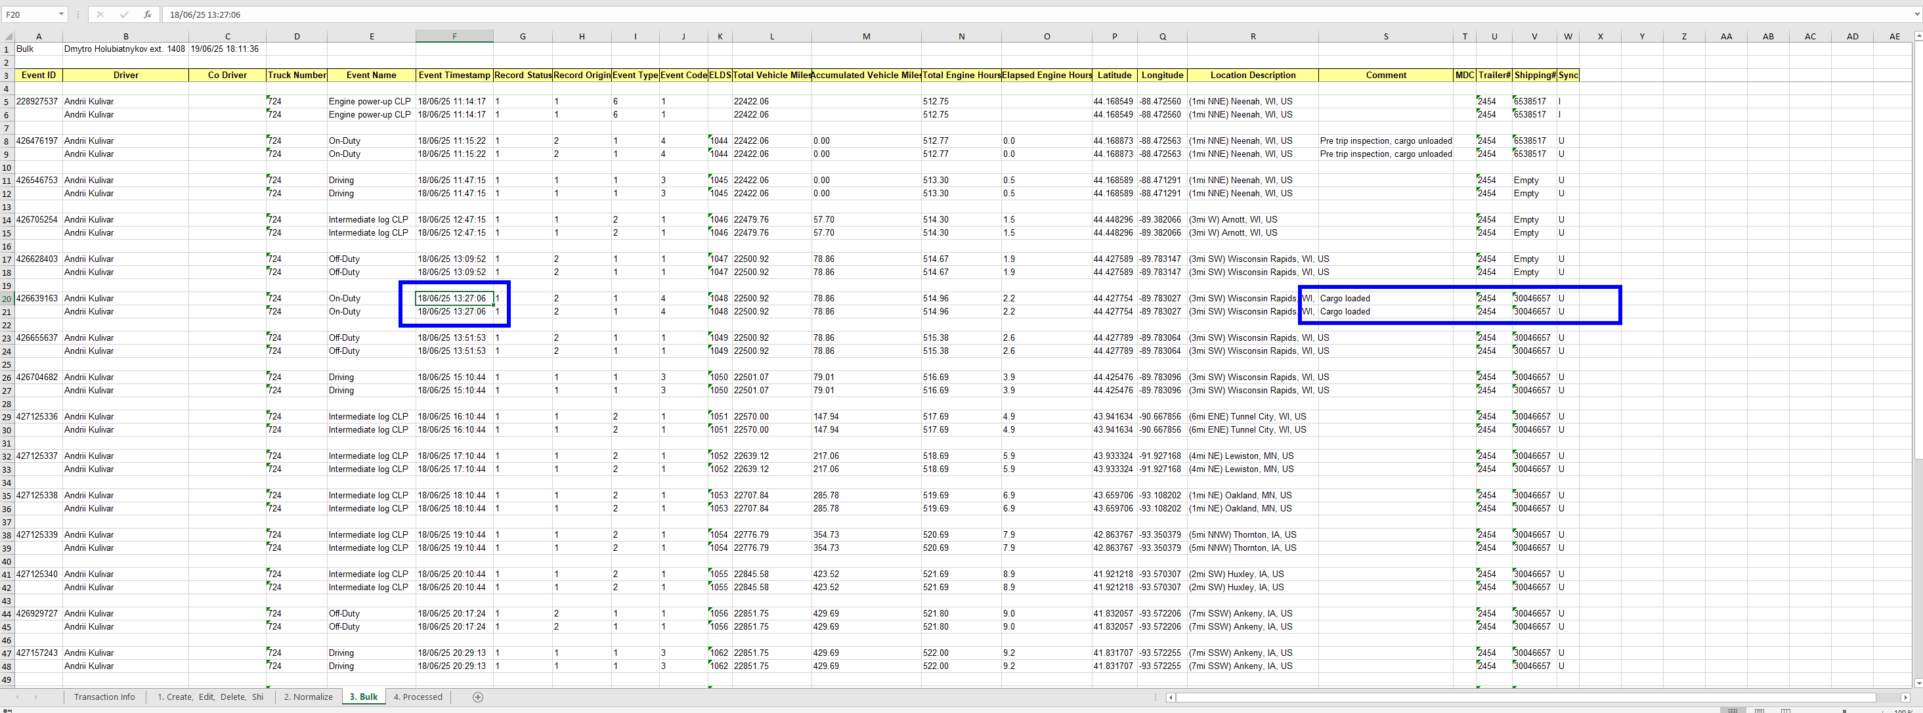Open the Name Box dropdown arrow

(60, 14)
